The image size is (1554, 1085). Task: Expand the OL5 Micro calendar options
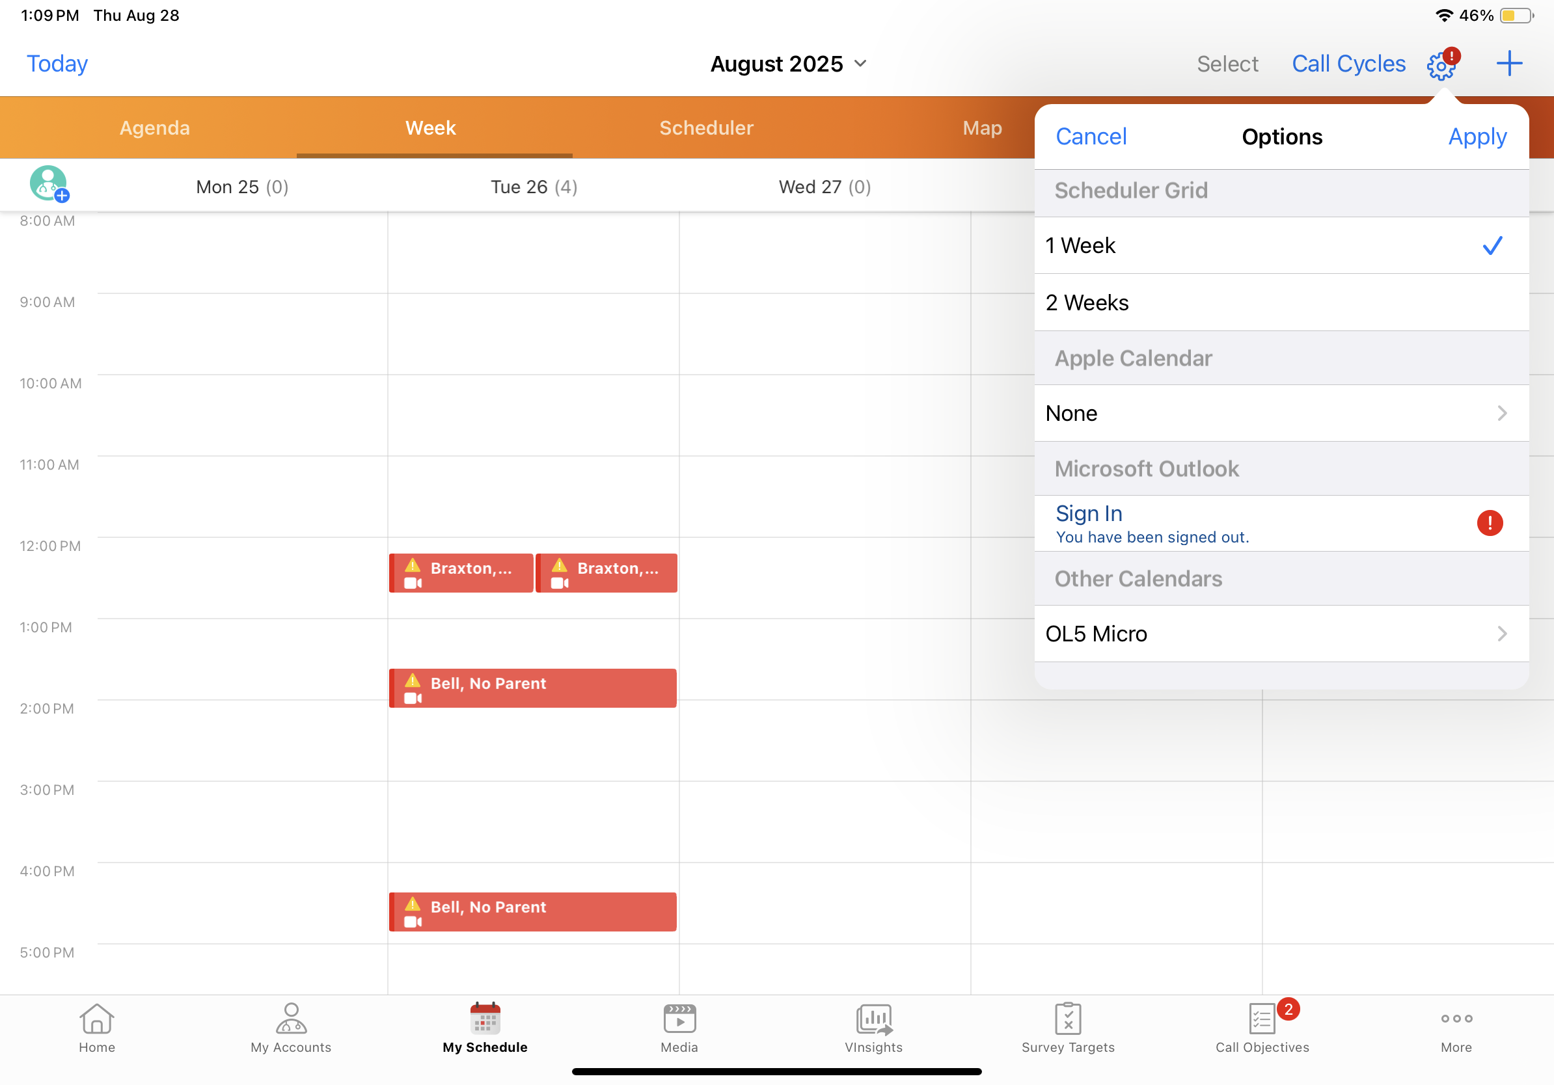click(x=1281, y=634)
